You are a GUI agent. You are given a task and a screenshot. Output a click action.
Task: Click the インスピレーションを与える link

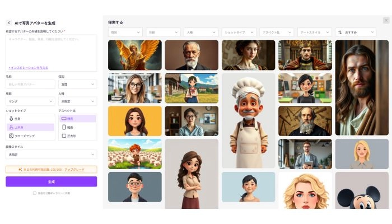tap(28, 68)
